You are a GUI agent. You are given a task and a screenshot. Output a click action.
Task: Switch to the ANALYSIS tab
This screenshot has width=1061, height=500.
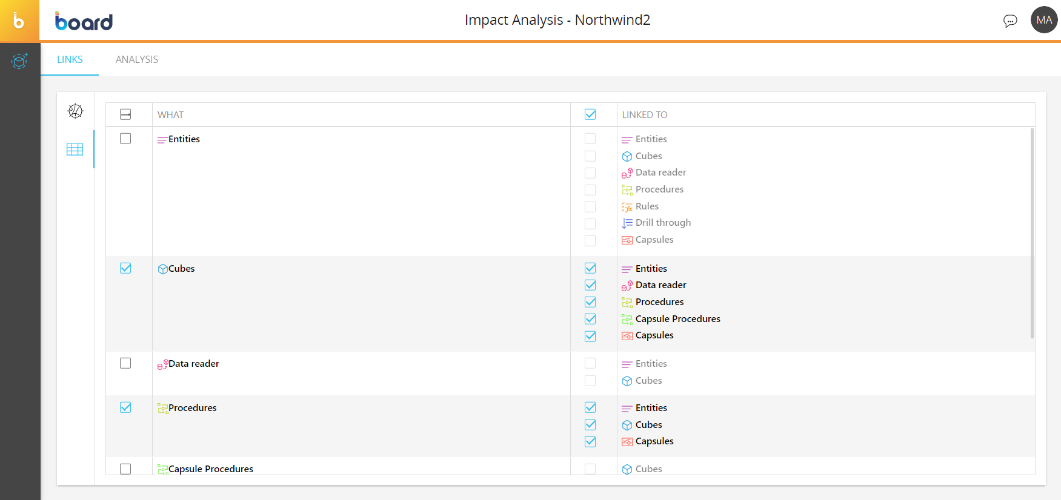[137, 59]
